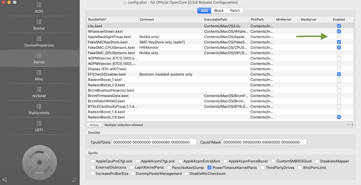The image size is (361, 185).
Task: Click the MaxKernel column header
Action: point(312,19)
